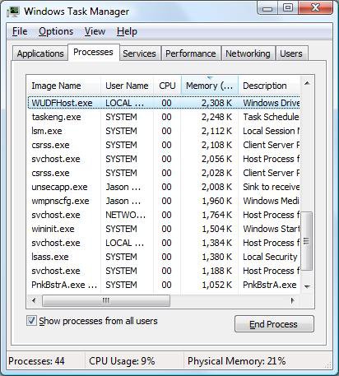Click the 2,308 K memory value
The height and width of the screenshot is (376, 339).
click(x=216, y=103)
